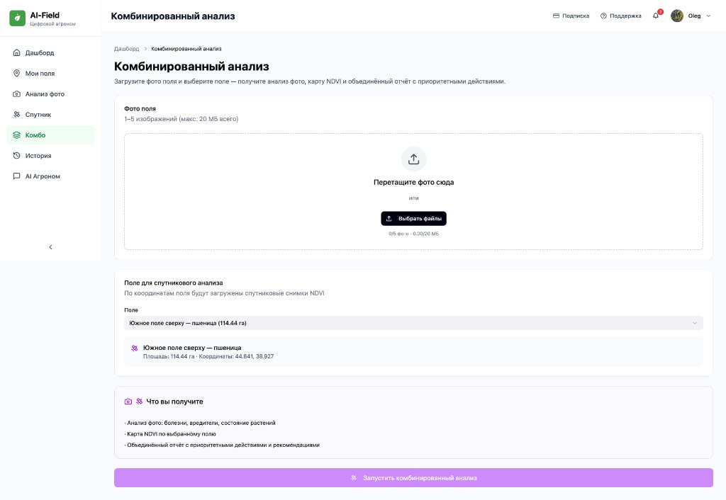Click the Oleg user avatar
The width and height of the screenshot is (726, 500).
tap(677, 16)
